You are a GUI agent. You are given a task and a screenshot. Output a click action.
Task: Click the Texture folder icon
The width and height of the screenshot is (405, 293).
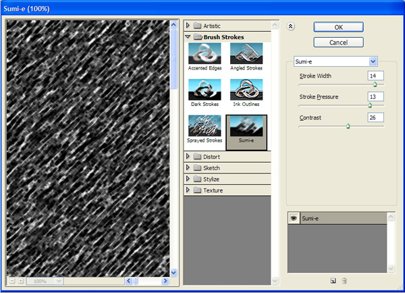pyautogui.click(x=197, y=190)
